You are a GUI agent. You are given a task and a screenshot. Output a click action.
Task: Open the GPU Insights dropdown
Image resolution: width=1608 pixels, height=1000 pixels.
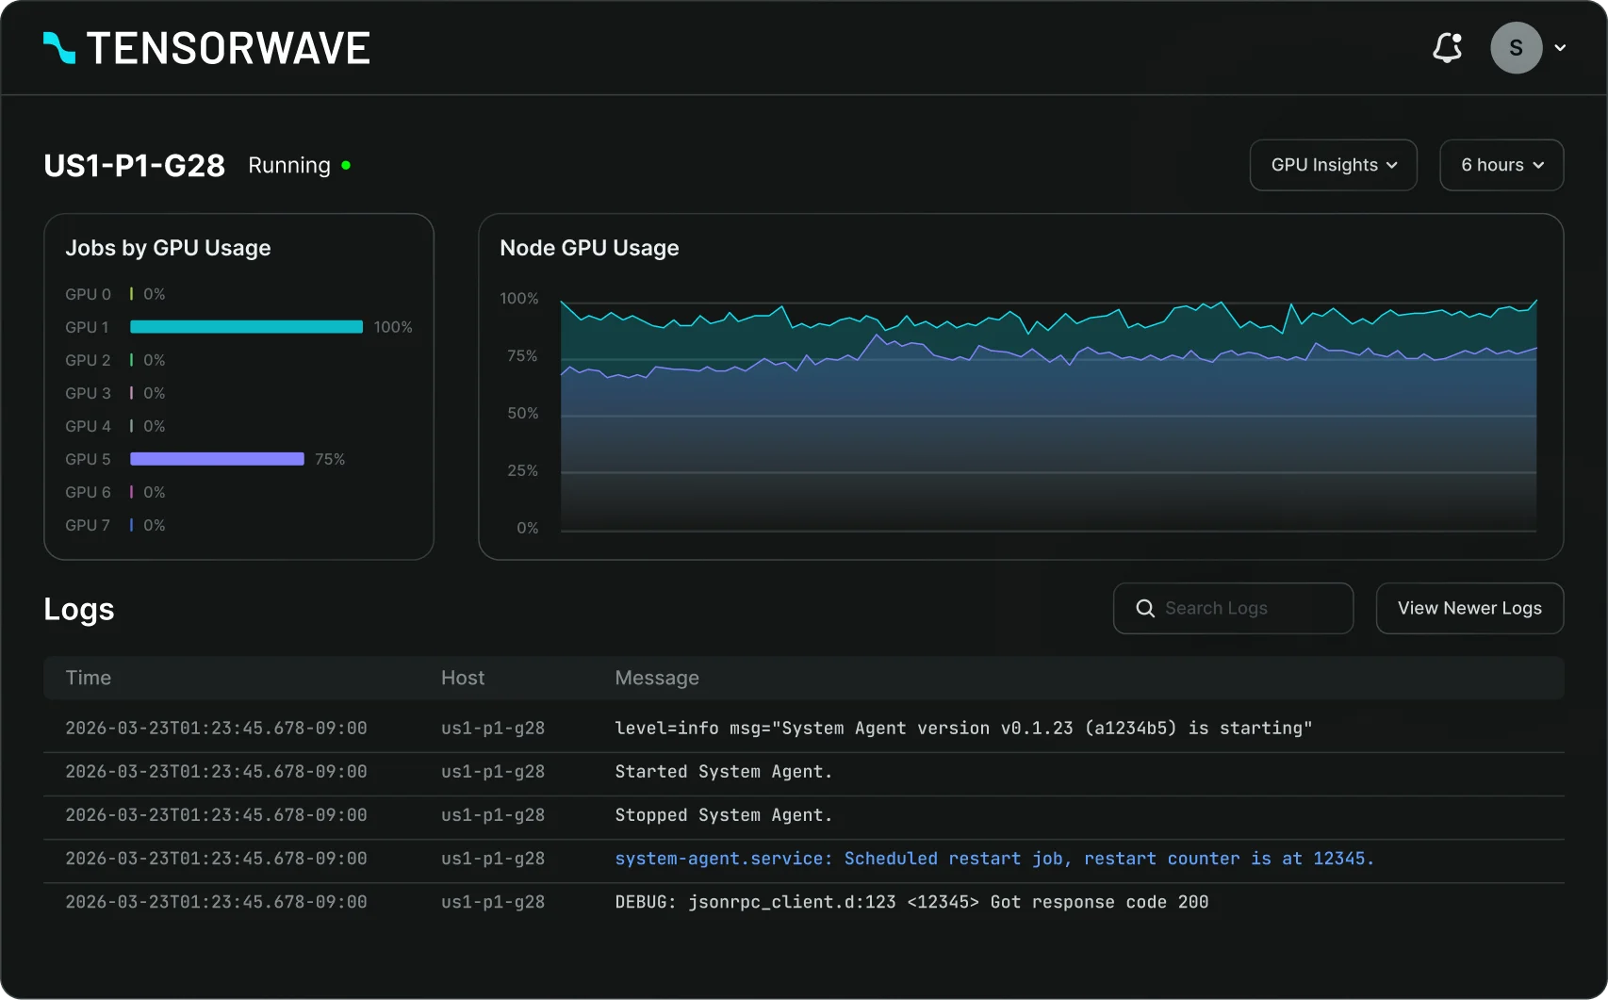tap(1333, 165)
